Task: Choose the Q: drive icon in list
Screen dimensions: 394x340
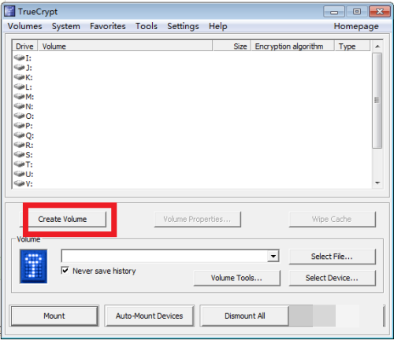Action: (x=19, y=135)
